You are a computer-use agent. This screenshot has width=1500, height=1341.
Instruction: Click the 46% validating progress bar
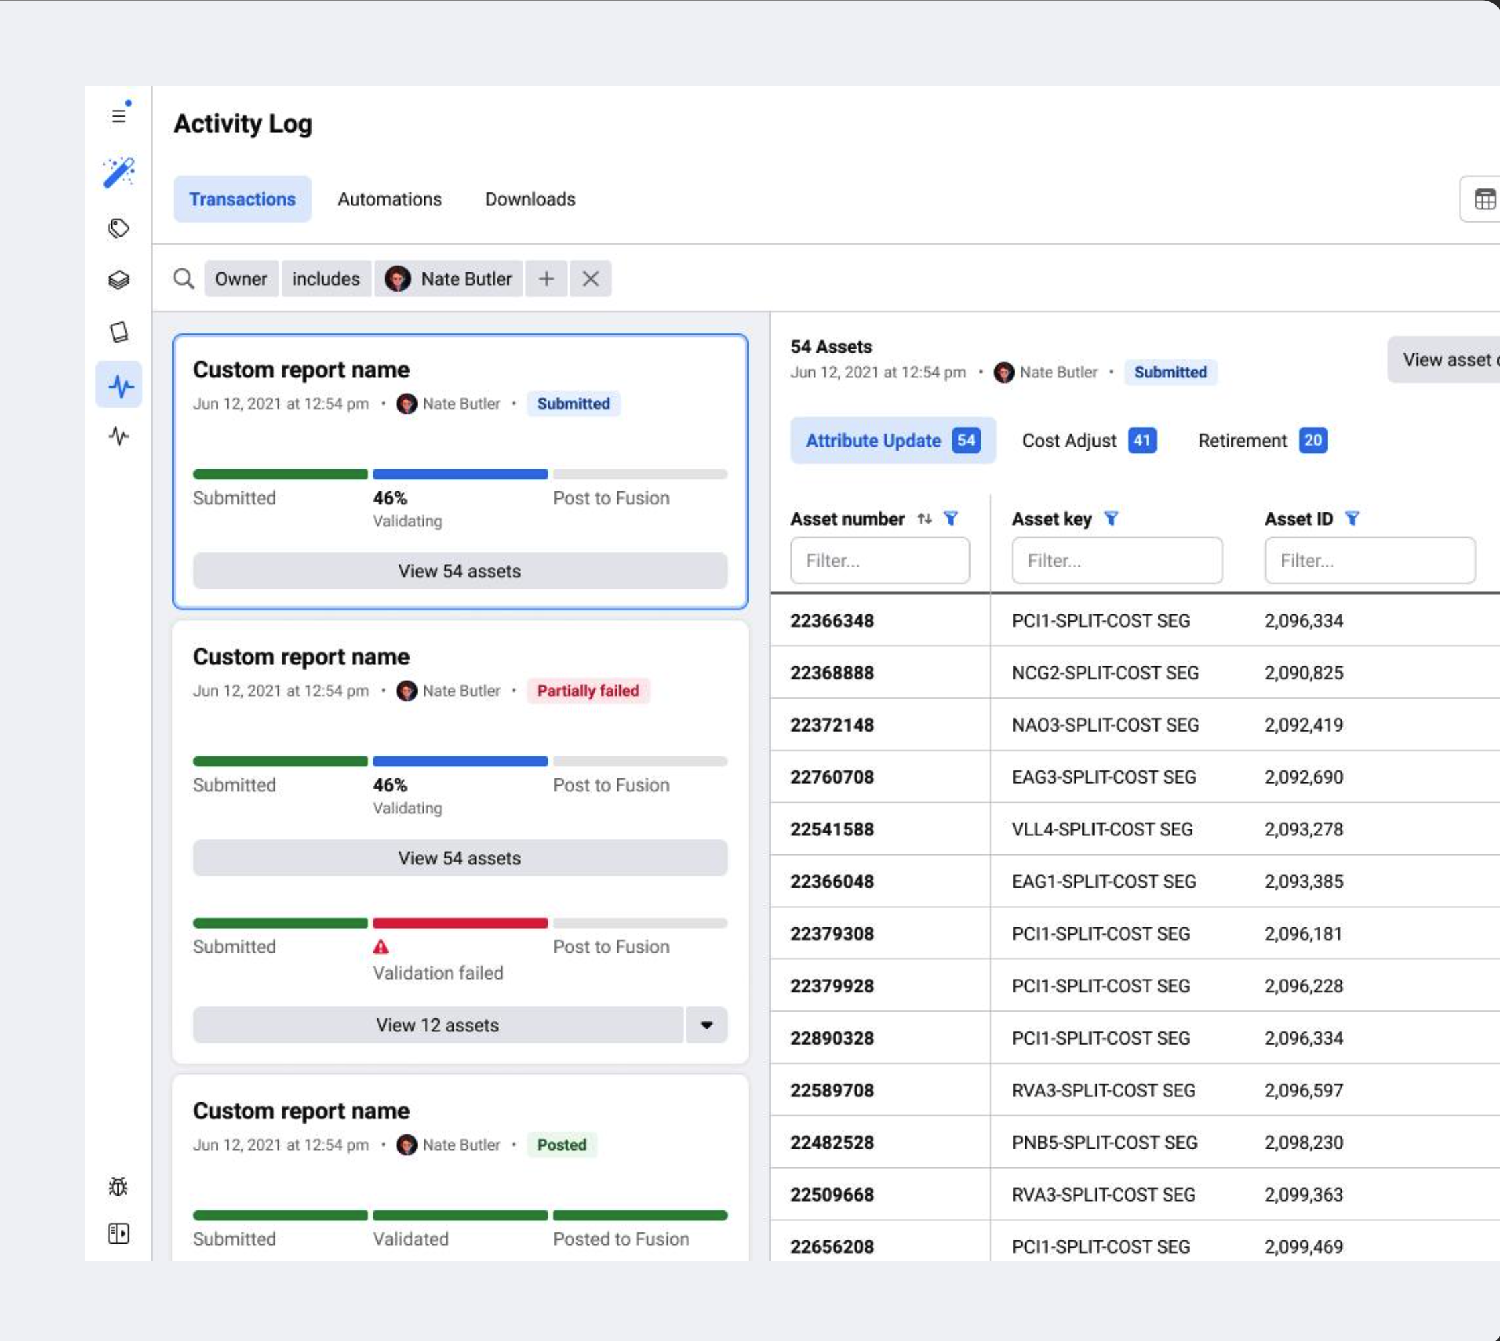coord(460,474)
